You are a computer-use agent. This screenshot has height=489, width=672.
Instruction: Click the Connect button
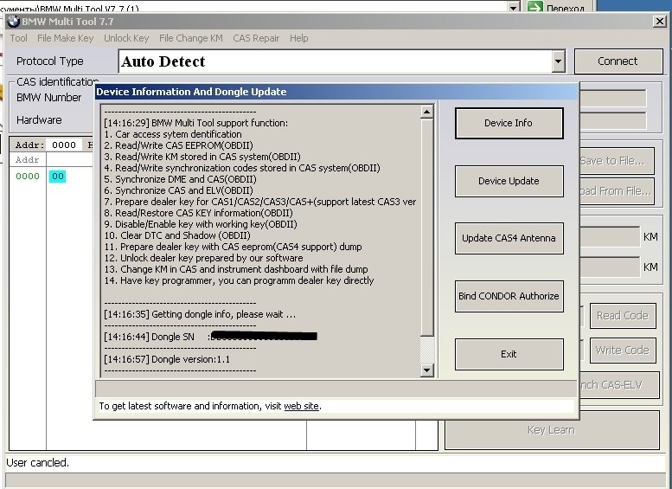tap(618, 61)
